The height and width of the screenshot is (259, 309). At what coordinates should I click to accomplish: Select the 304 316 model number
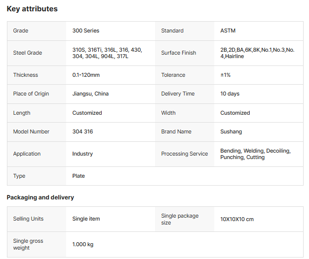82,131
